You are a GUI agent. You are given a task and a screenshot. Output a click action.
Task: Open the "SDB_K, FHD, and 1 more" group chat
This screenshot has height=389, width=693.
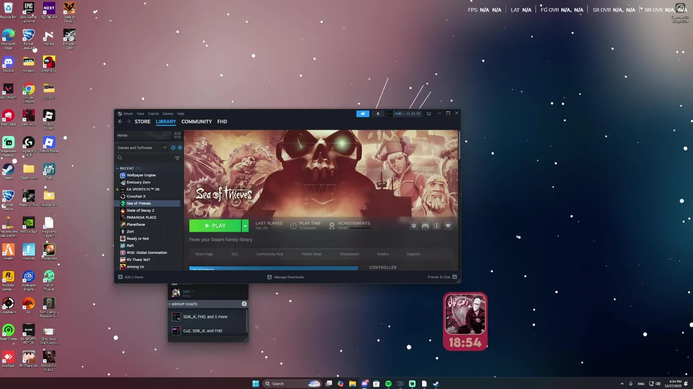[x=207, y=317]
